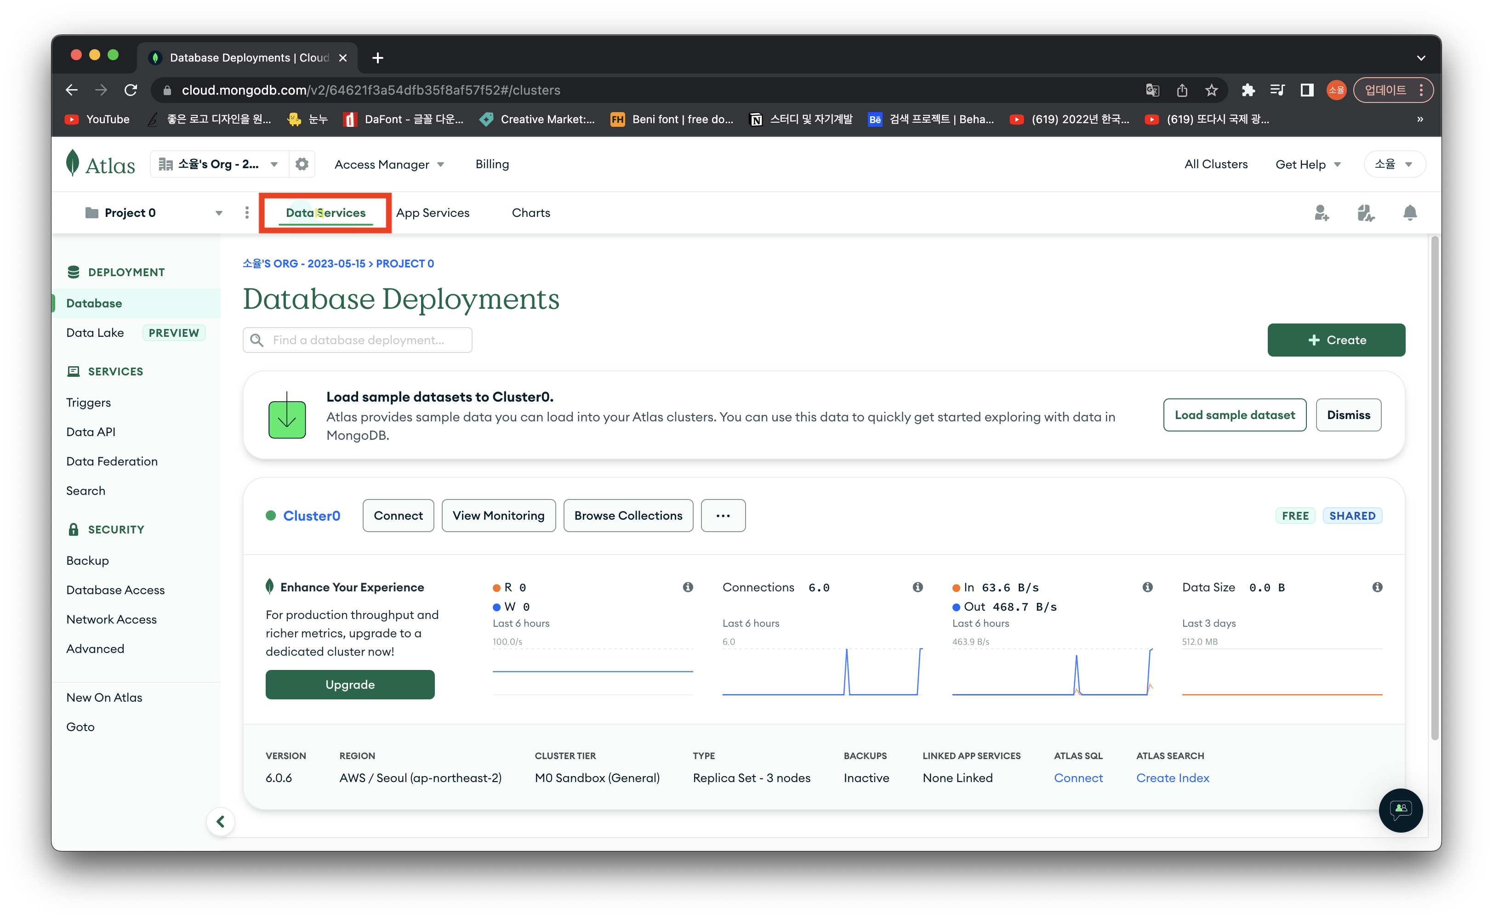Open the Creative Market bookmark
This screenshot has width=1493, height=919.
(x=537, y=119)
